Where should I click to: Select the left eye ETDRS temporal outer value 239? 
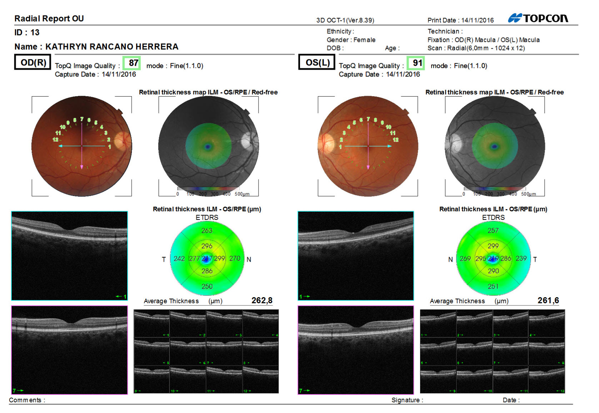coord(521,258)
